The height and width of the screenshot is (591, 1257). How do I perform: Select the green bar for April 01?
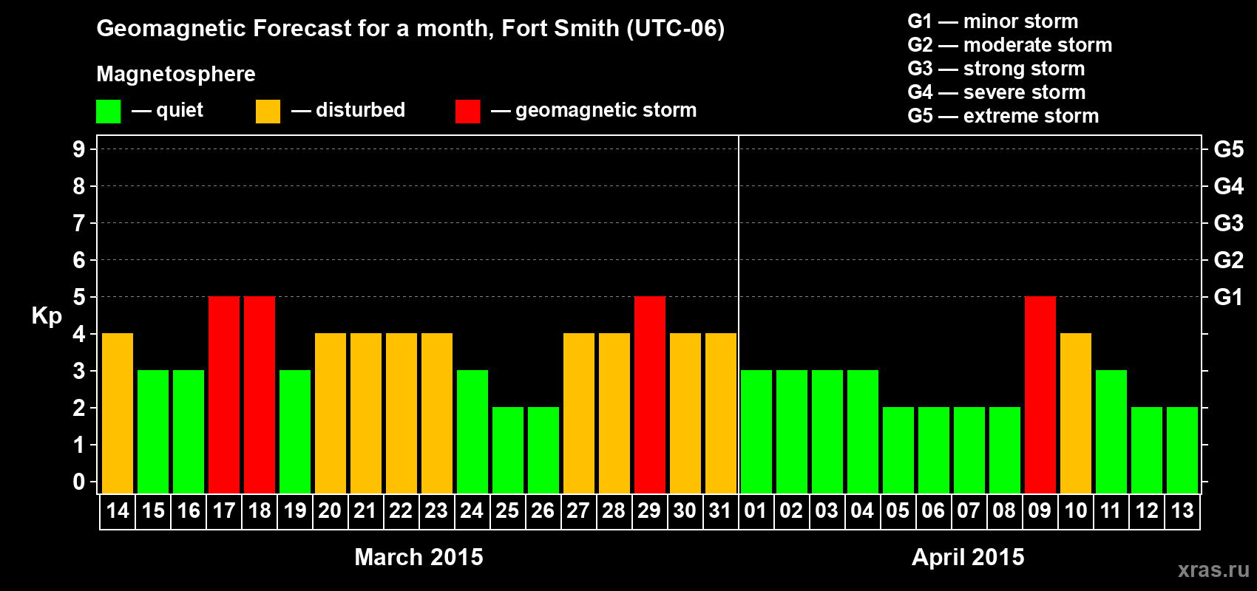click(x=756, y=432)
